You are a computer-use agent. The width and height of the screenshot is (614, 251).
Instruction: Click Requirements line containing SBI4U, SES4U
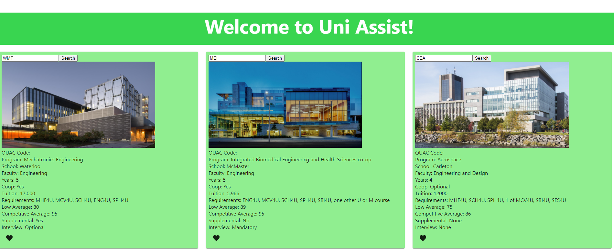coord(490,200)
